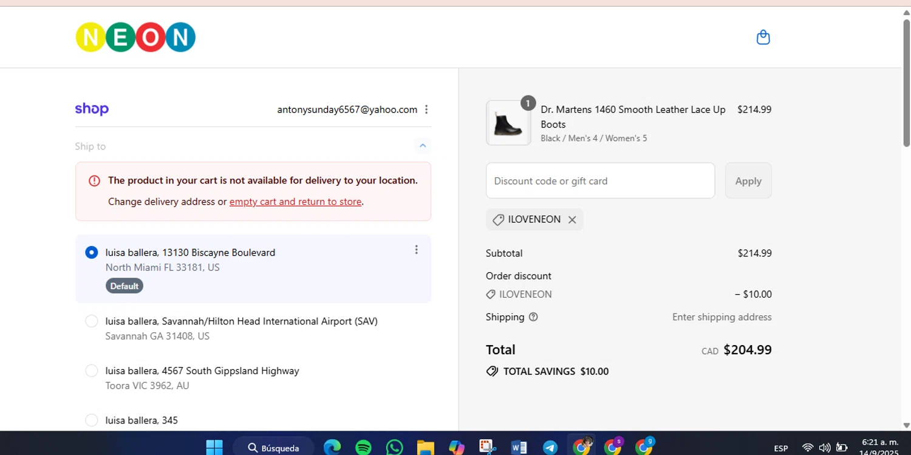Click the battery tray icon
The image size is (911, 455).
point(842,448)
